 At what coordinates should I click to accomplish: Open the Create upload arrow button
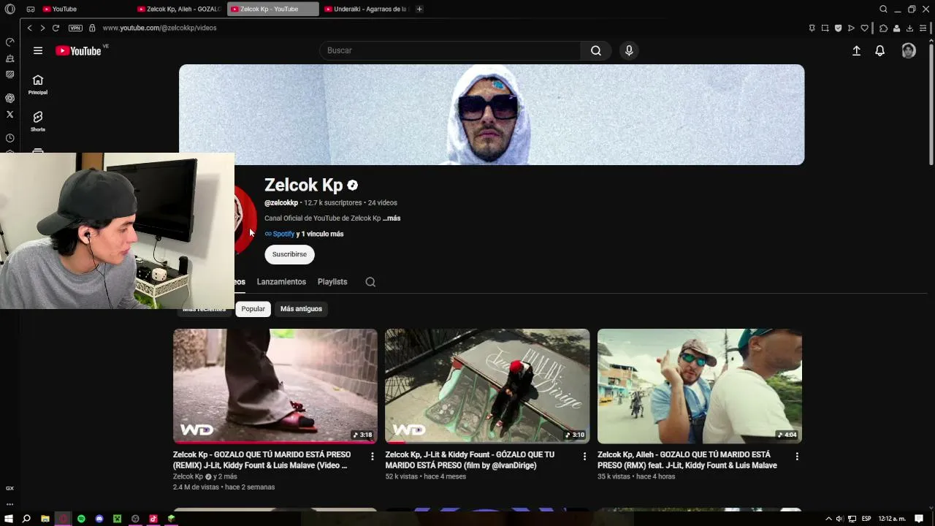[856, 50]
